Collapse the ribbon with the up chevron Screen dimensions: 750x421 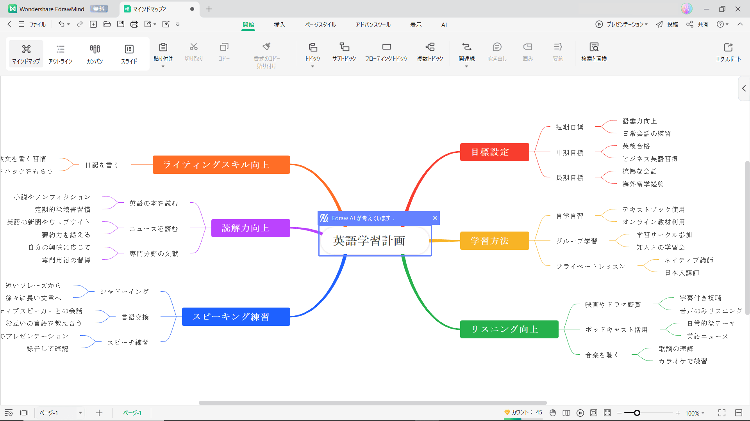740,24
